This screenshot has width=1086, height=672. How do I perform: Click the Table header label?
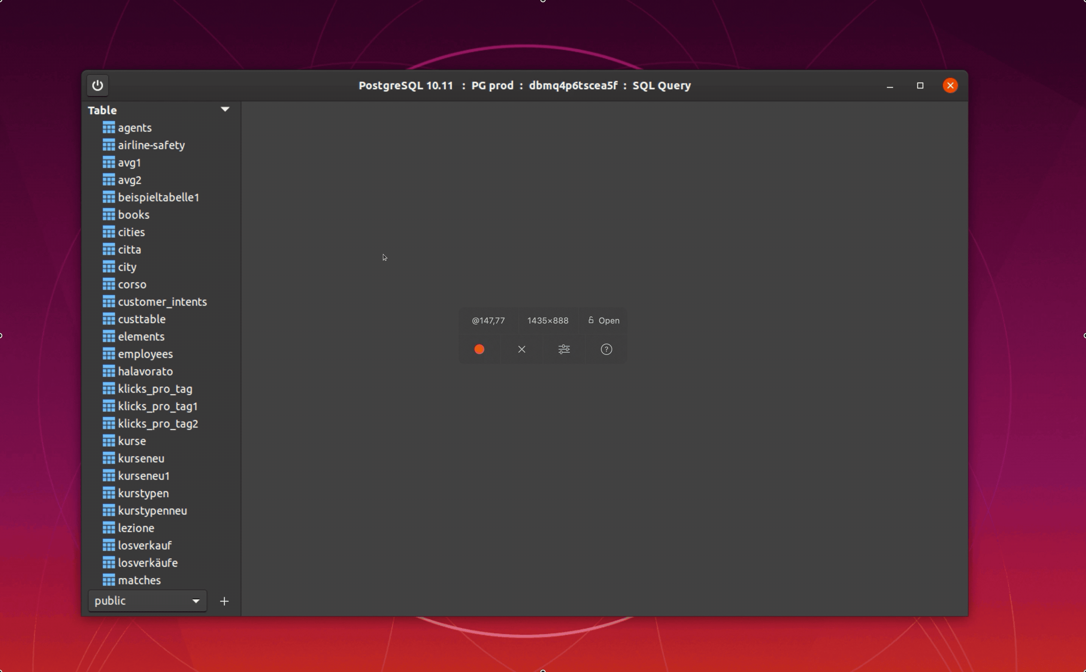[102, 110]
